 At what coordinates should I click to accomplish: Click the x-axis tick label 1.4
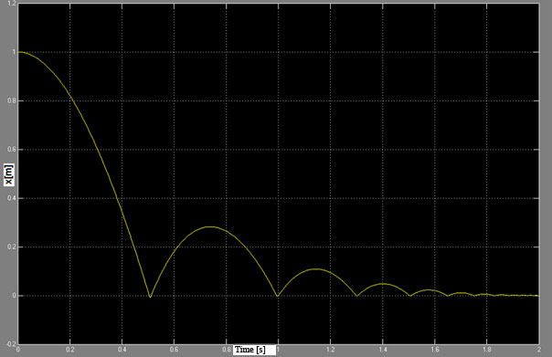pyautogui.click(x=383, y=350)
